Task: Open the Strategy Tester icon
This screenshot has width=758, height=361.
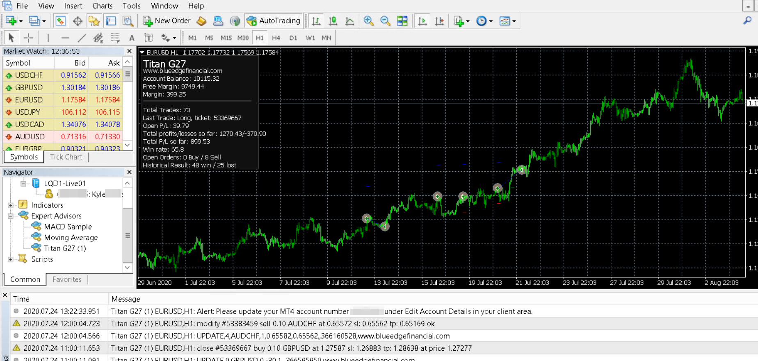Action: pyautogui.click(x=128, y=21)
